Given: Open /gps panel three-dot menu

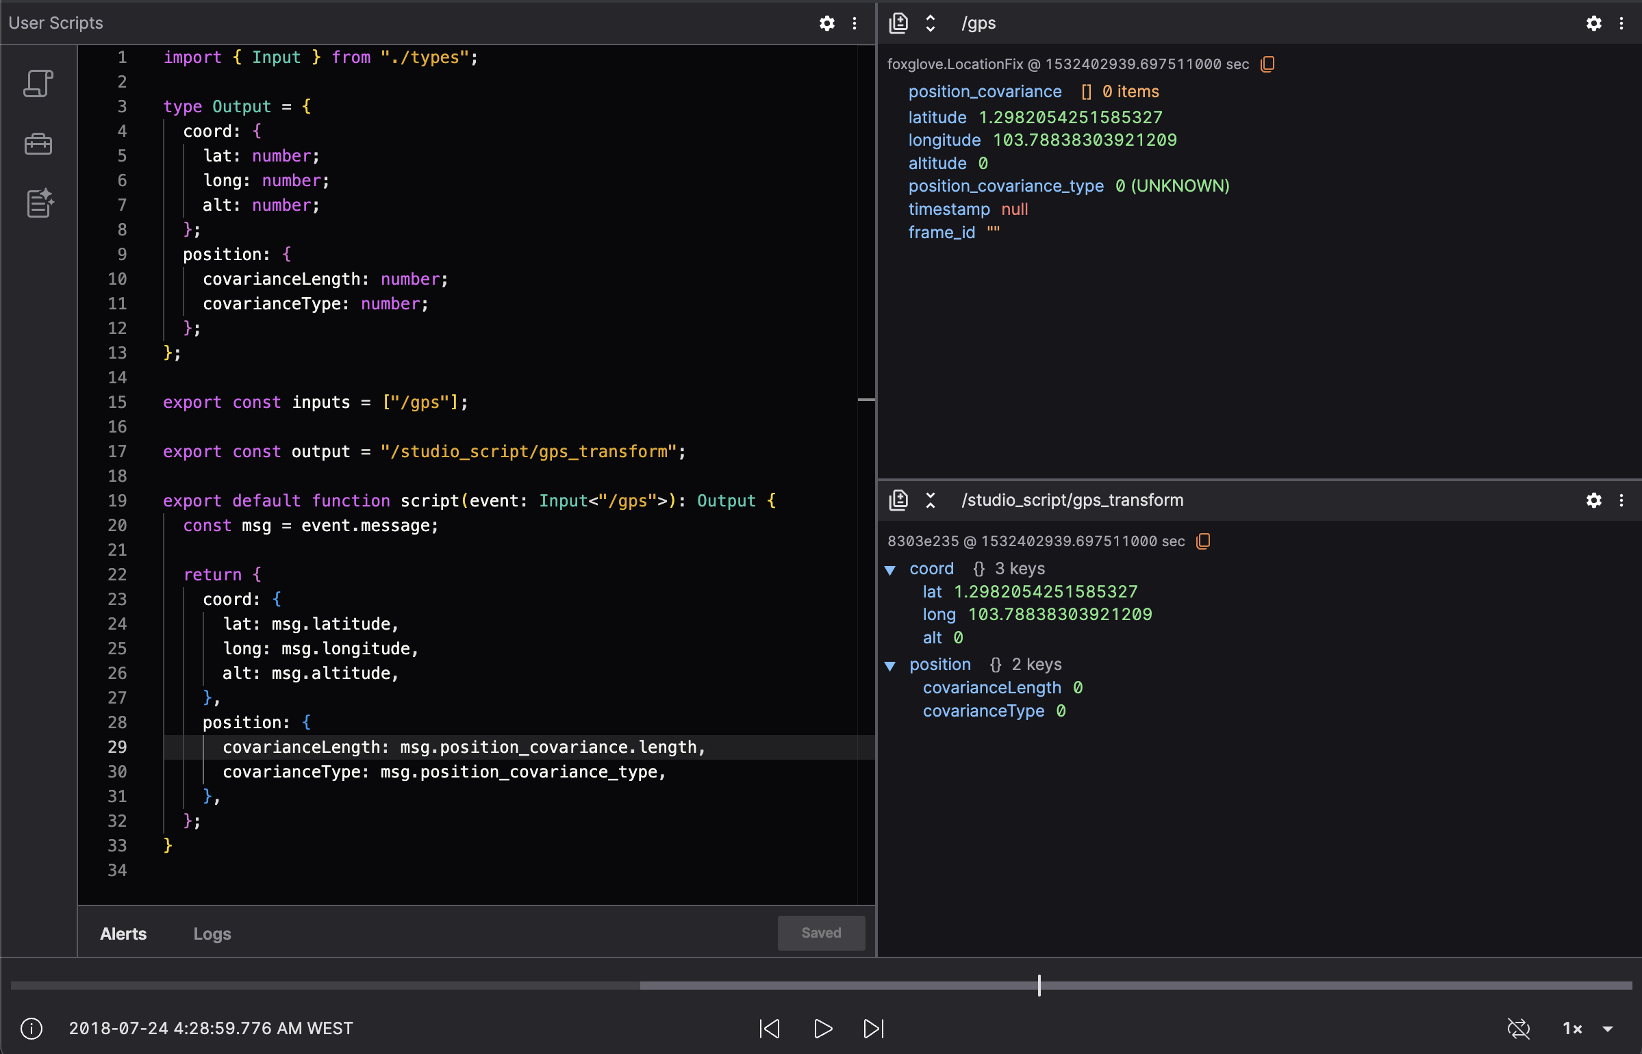Looking at the screenshot, I should click(x=1621, y=23).
